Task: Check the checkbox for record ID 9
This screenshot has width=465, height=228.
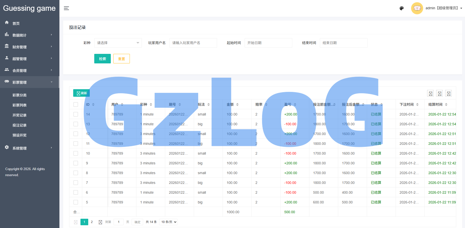Action: tap(75, 163)
